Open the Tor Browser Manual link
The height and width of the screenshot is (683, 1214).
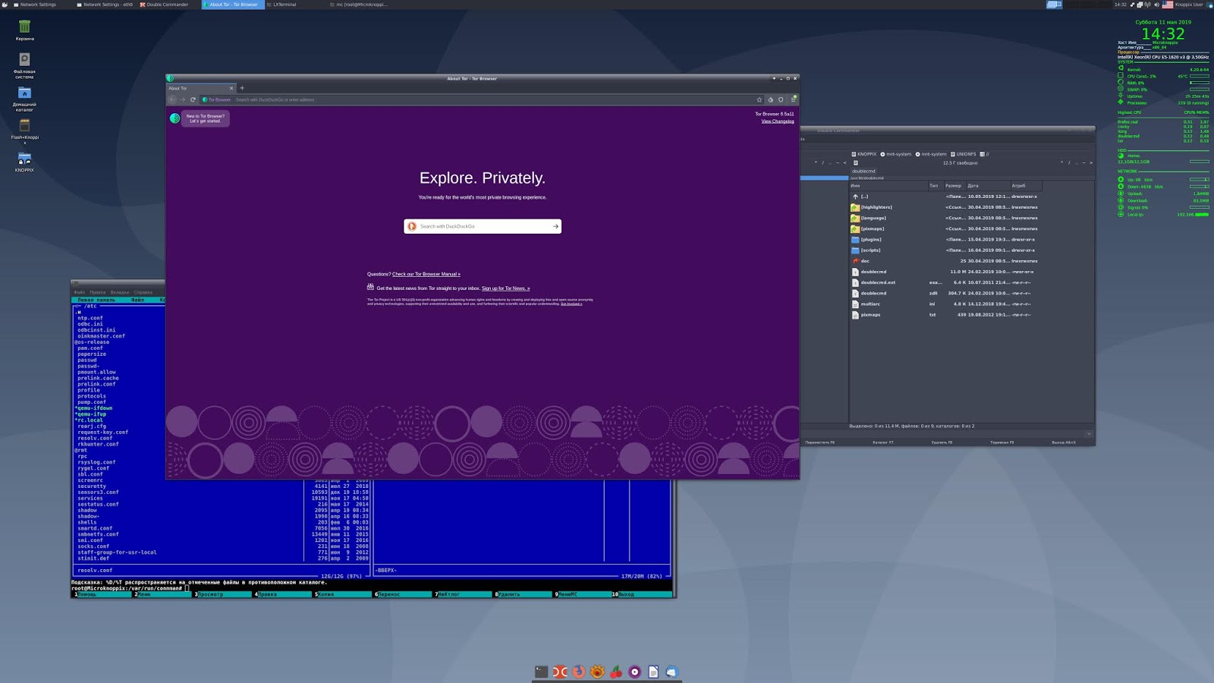click(426, 274)
